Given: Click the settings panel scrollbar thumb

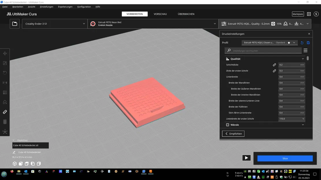Looking at the screenshot, I should 307,58.
